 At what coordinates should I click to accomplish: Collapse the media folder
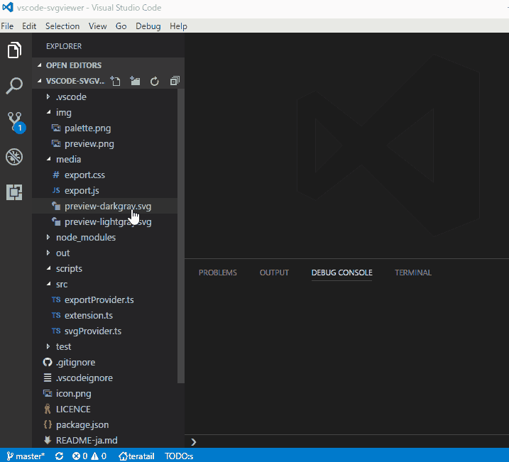[68, 160]
